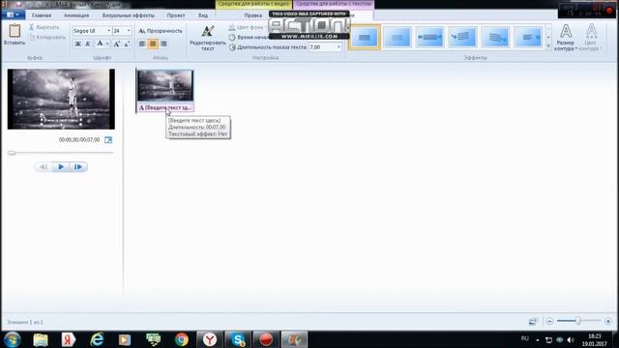
Task: Align text to the left
Action: tap(142, 43)
